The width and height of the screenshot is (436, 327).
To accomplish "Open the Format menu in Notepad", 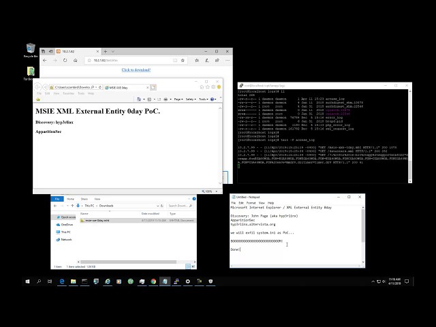I will coord(251,203).
